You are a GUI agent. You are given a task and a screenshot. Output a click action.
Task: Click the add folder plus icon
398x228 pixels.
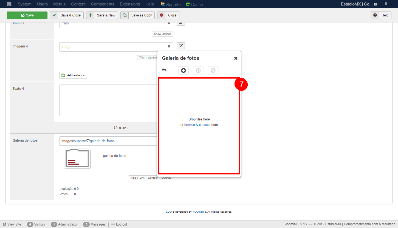click(183, 71)
